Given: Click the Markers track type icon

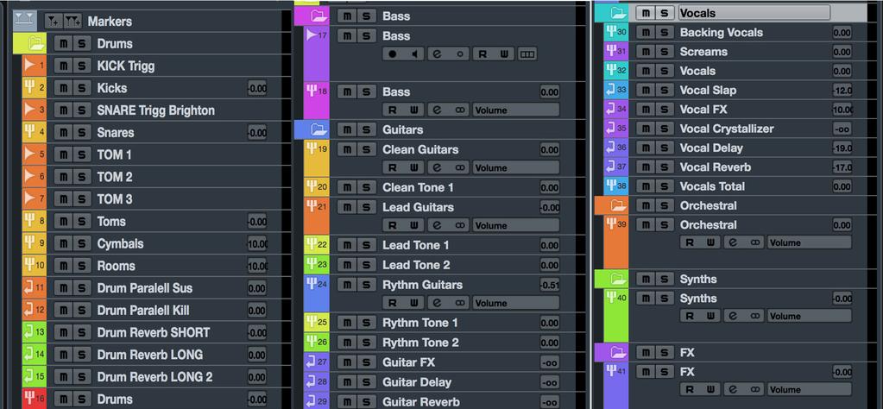Looking at the screenshot, I should [24, 21].
